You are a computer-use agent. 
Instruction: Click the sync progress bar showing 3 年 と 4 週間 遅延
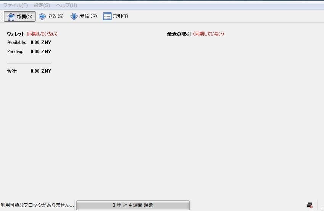tap(133, 205)
